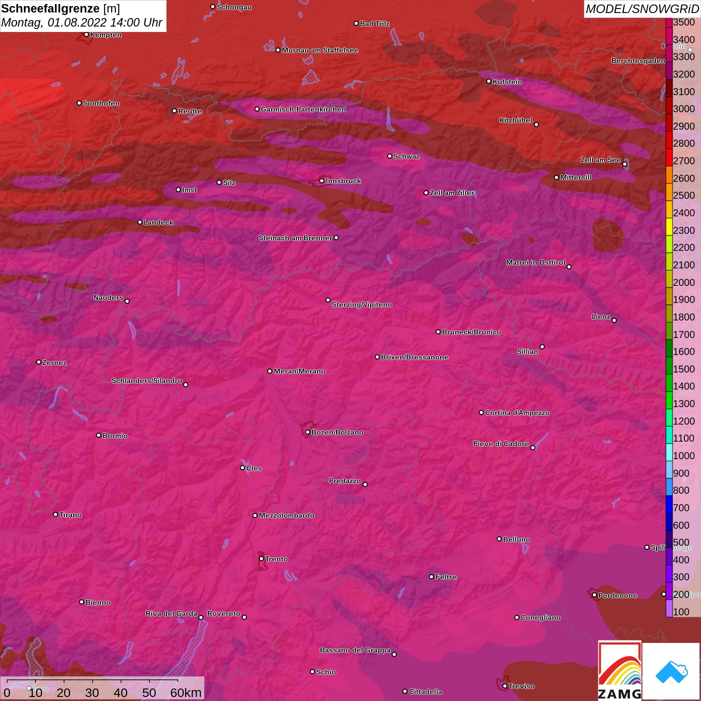Select the Trento city label
Image resolution: width=701 pixels, height=701 pixels.
point(276,559)
